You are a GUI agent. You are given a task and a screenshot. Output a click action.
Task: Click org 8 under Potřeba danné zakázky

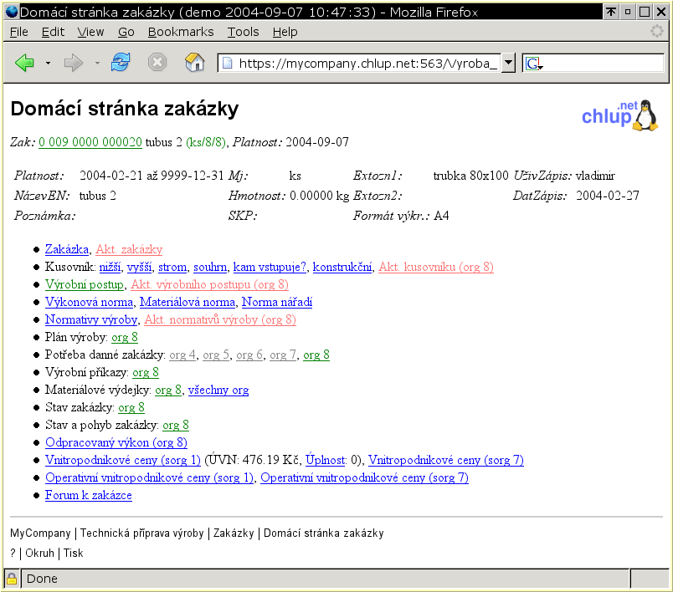click(x=316, y=355)
